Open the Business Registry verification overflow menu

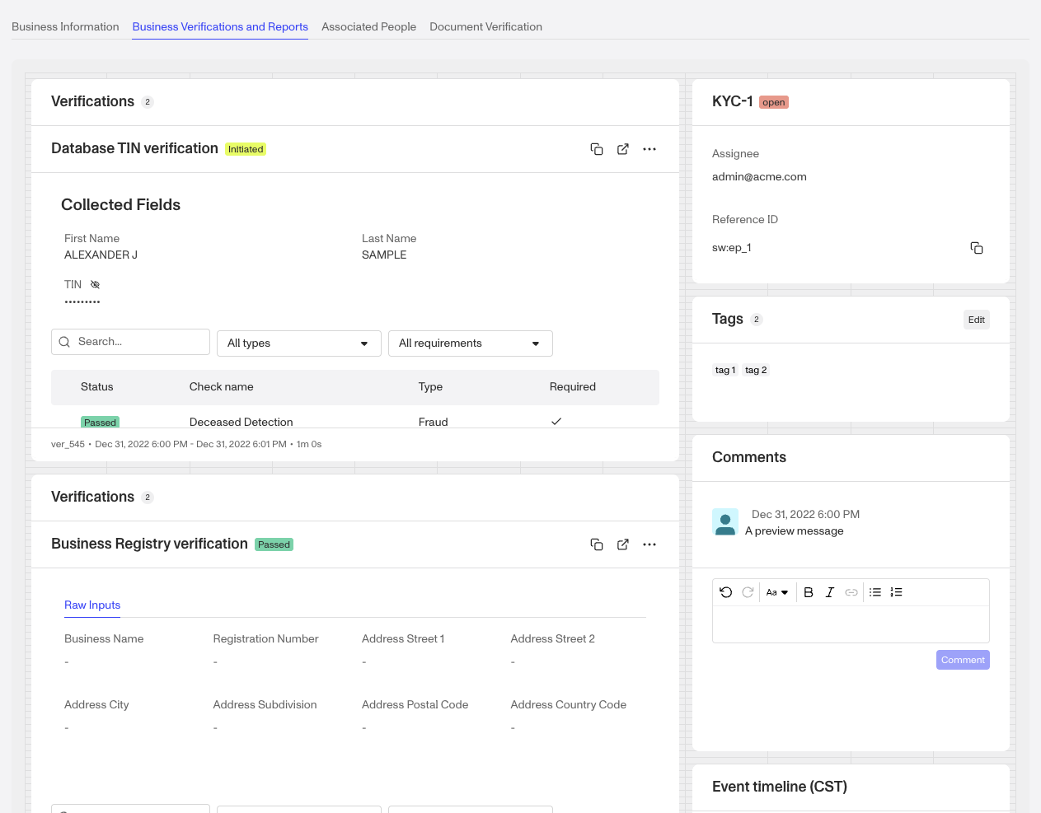coord(649,544)
